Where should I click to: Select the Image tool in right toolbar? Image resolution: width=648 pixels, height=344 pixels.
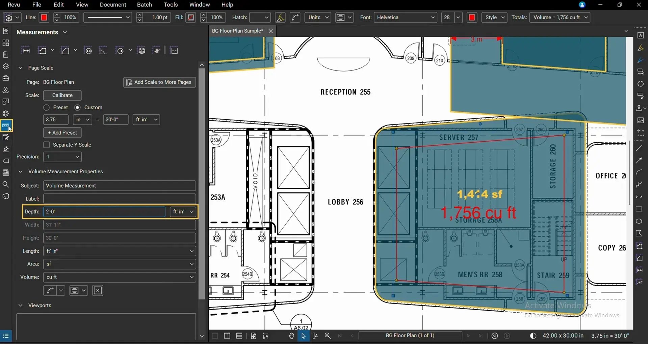point(640,120)
